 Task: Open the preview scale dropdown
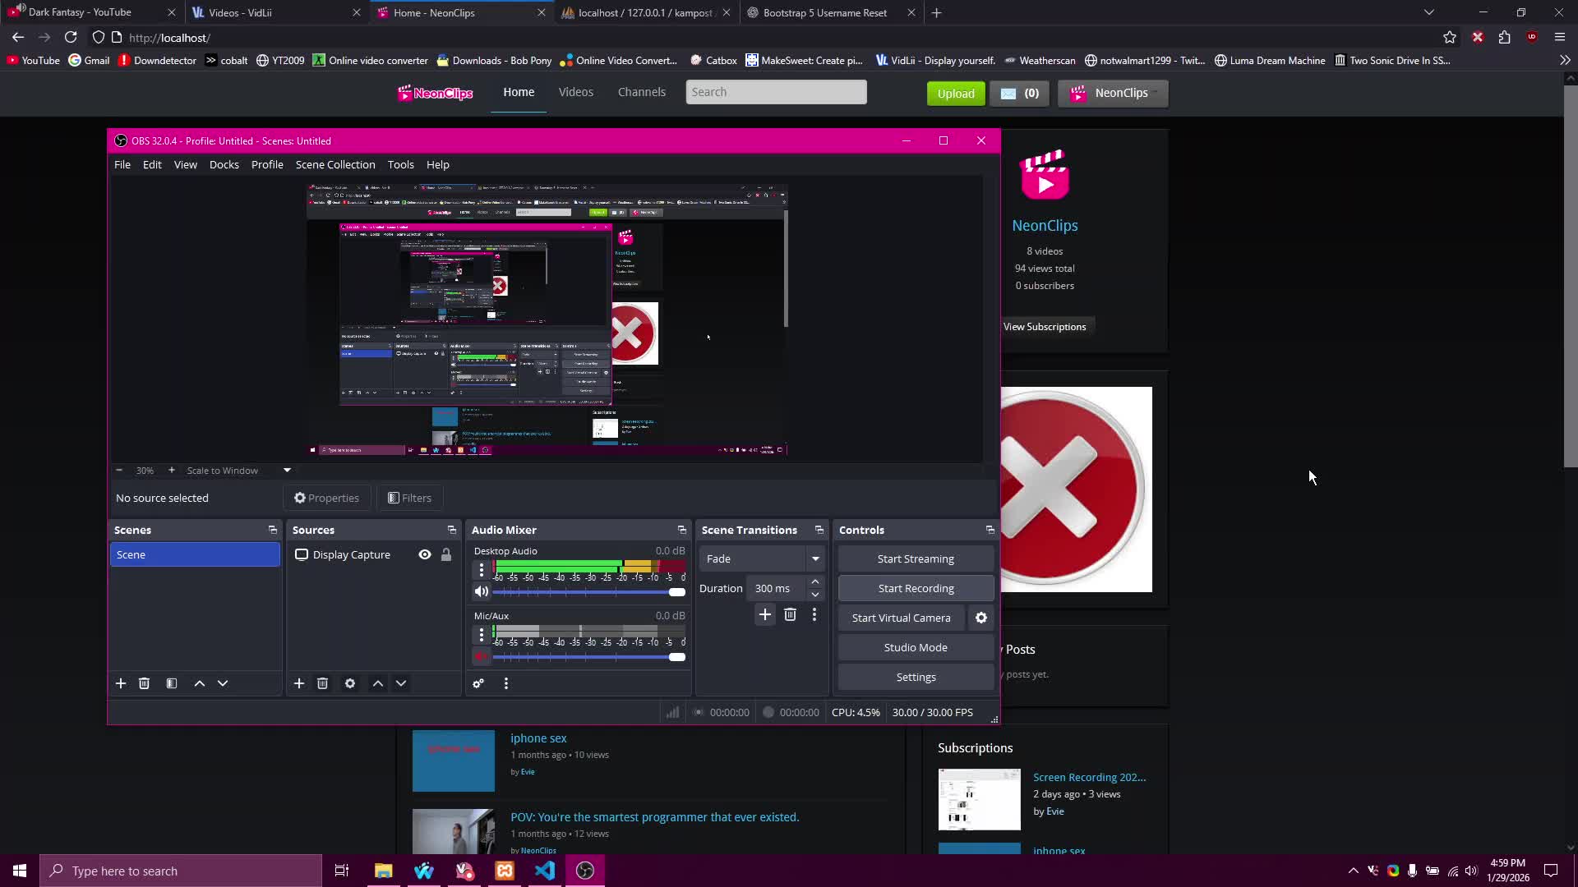click(x=287, y=470)
